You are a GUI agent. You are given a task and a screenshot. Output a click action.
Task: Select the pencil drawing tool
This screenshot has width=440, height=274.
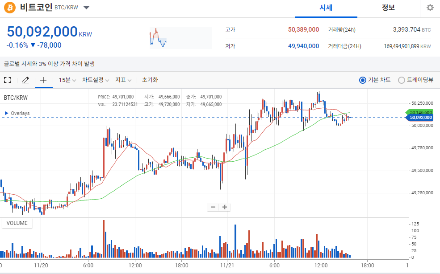25,80
